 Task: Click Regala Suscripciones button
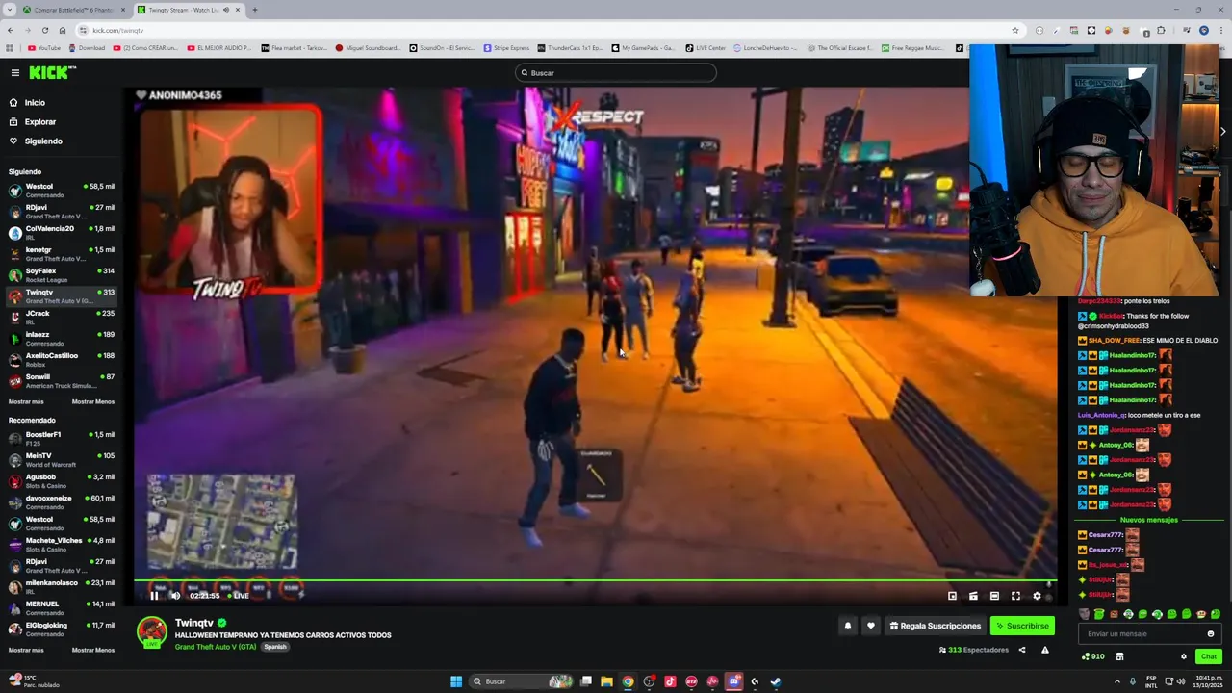[935, 626]
